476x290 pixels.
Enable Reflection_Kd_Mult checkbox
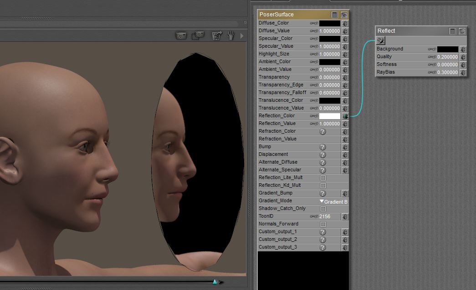pos(323,185)
